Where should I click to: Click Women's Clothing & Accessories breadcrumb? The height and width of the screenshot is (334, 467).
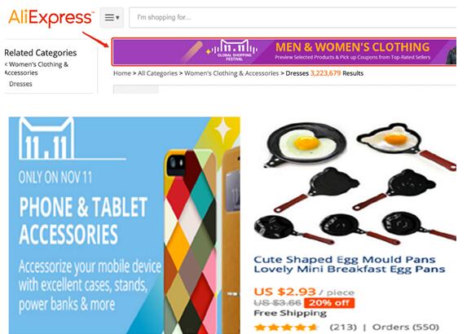pyautogui.click(x=231, y=73)
